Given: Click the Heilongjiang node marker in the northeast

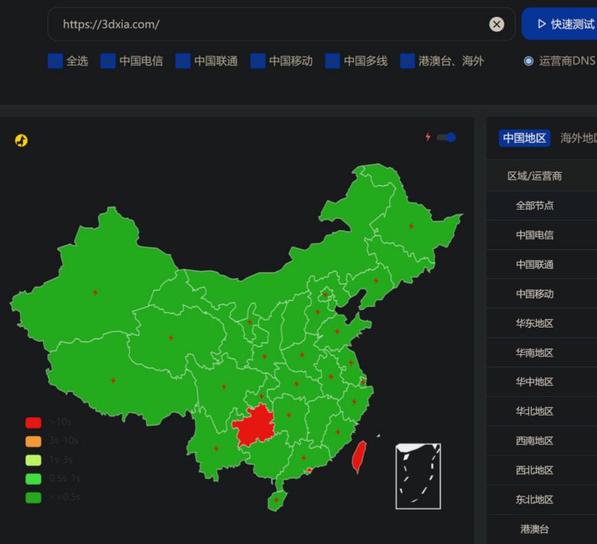Looking at the screenshot, I should point(411,226).
